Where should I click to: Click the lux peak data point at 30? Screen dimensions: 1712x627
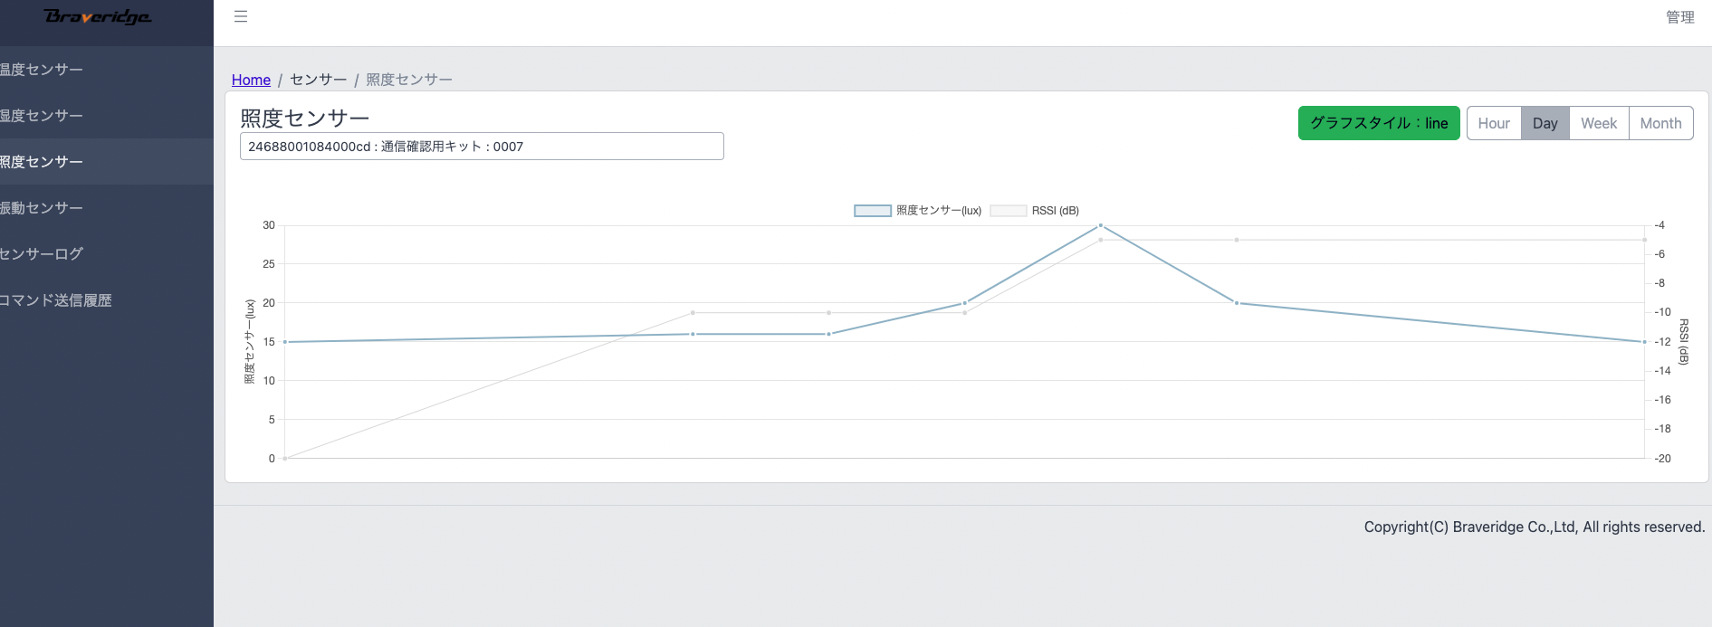pyautogui.click(x=1101, y=225)
